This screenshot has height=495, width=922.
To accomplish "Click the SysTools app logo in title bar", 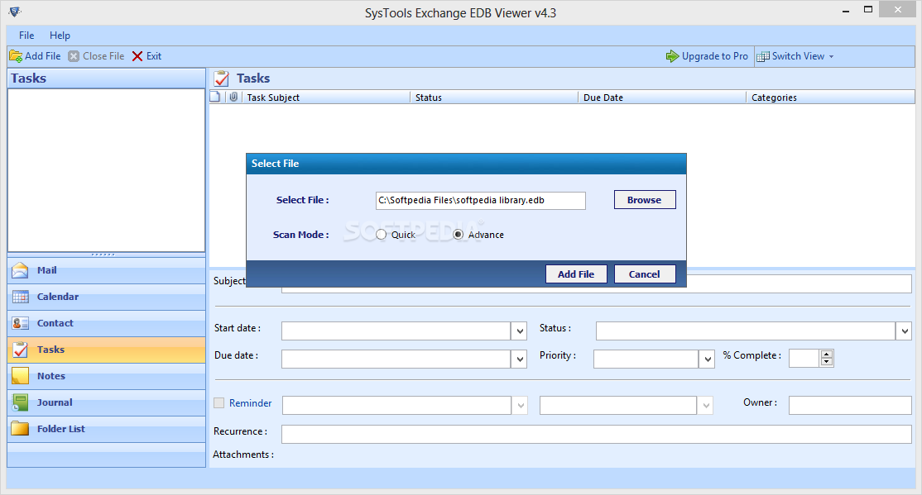I will pyautogui.click(x=15, y=12).
